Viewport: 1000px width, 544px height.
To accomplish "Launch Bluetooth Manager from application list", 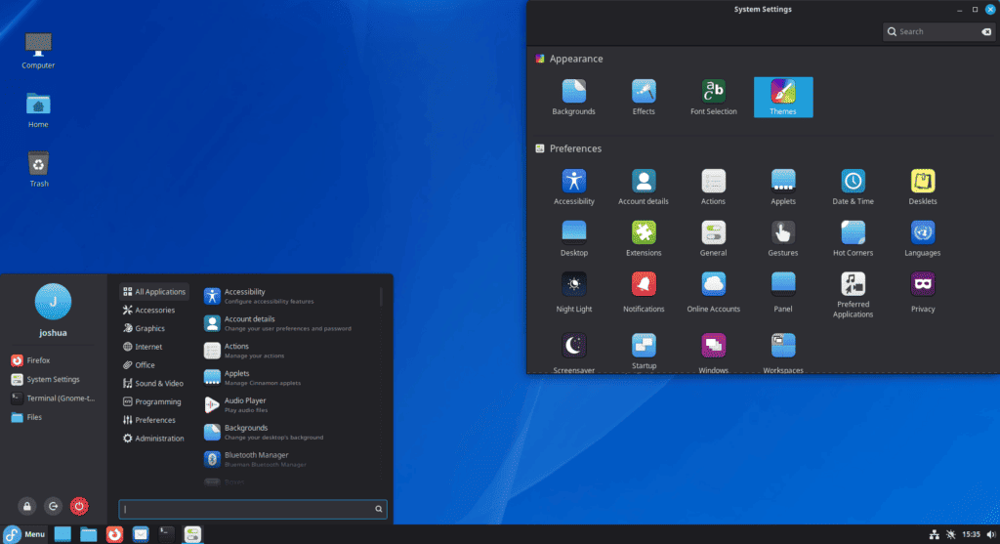I will [290, 459].
